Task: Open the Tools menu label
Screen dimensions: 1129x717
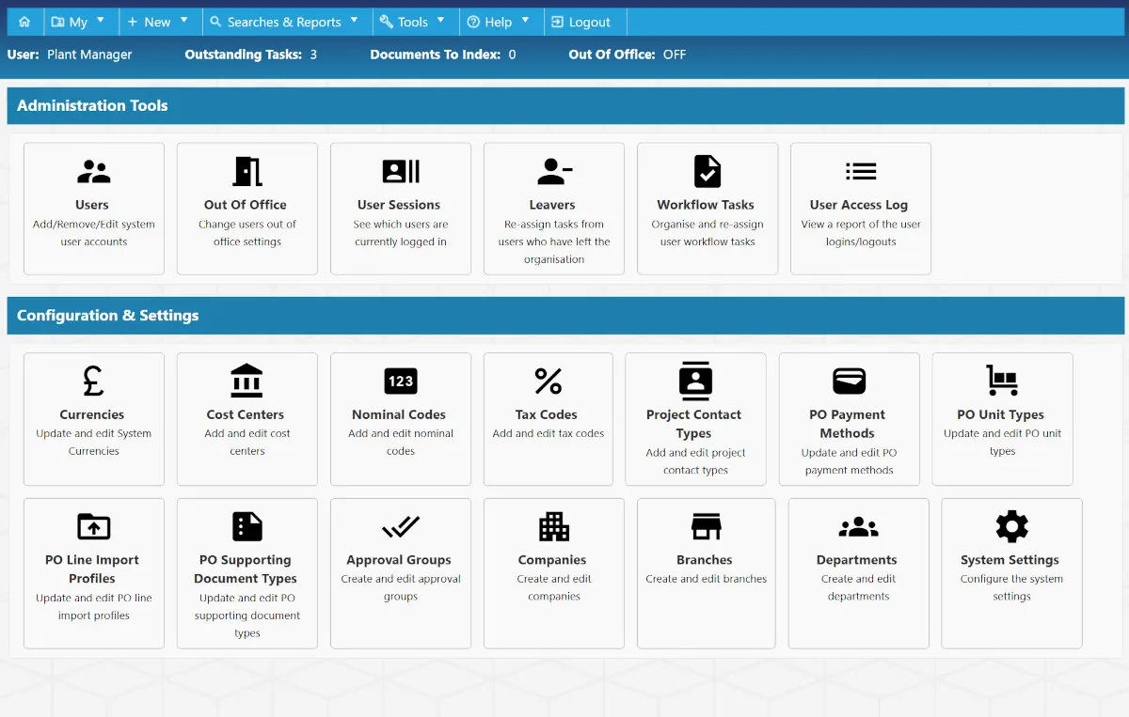Action: coord(413,23)
